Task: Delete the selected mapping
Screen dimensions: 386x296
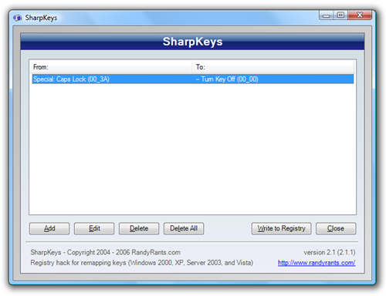Action: [139, 228]
